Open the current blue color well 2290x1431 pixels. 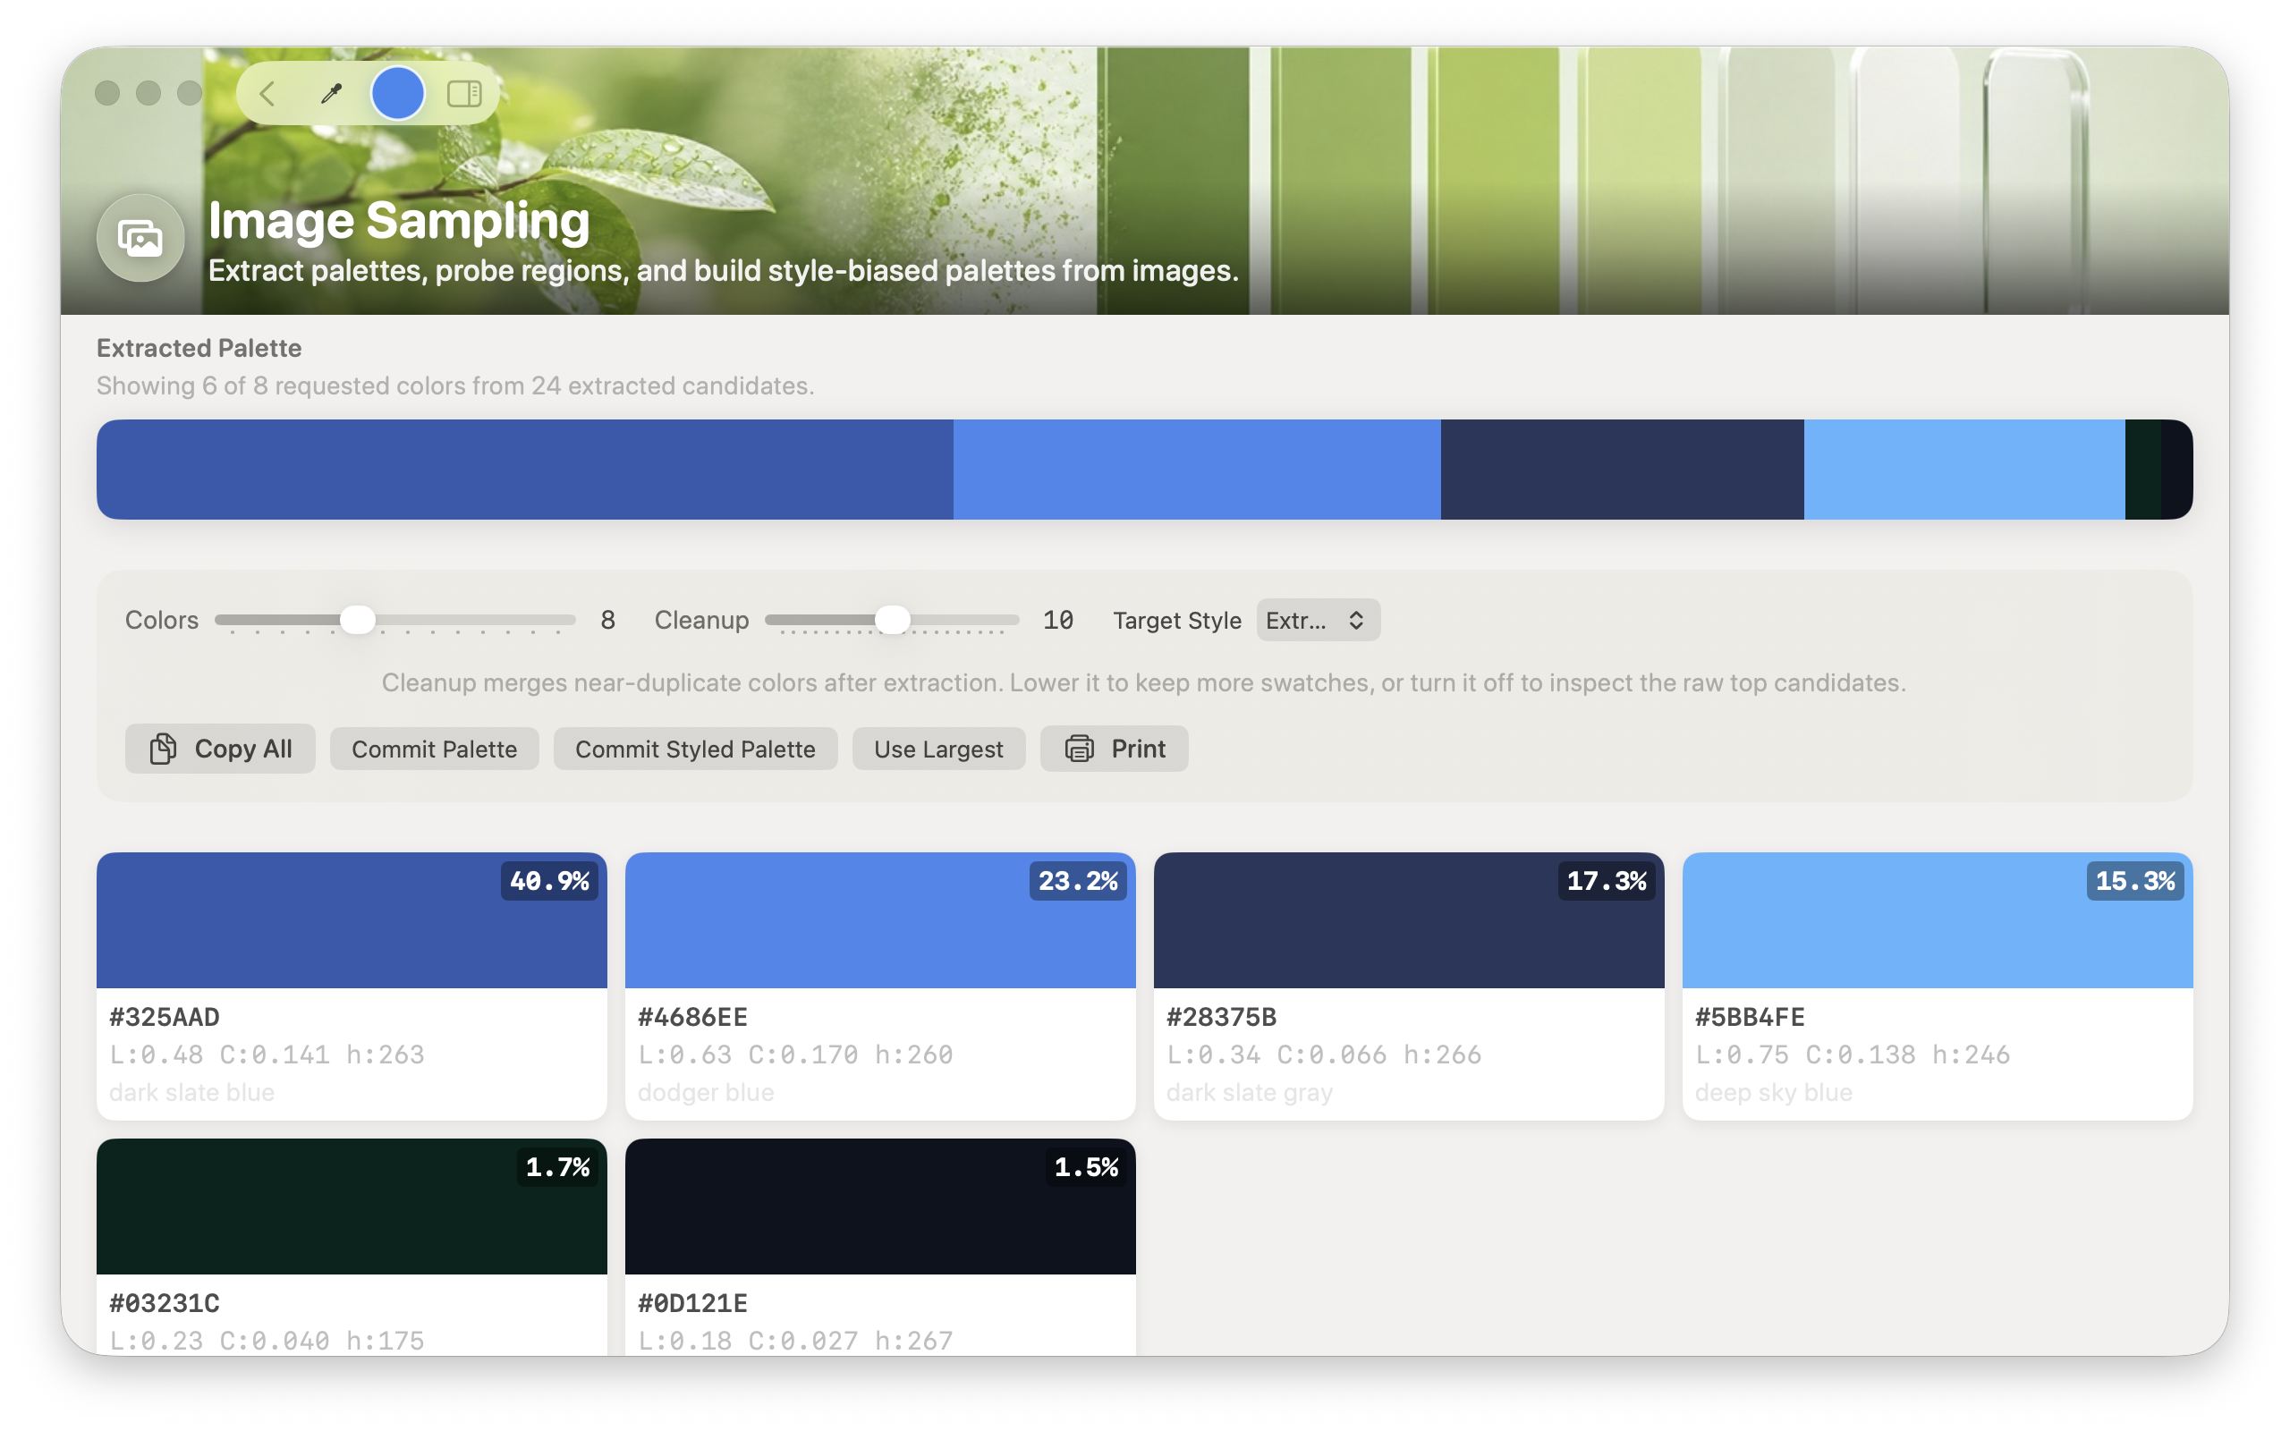pyautogui.click(x=397, y=94)
